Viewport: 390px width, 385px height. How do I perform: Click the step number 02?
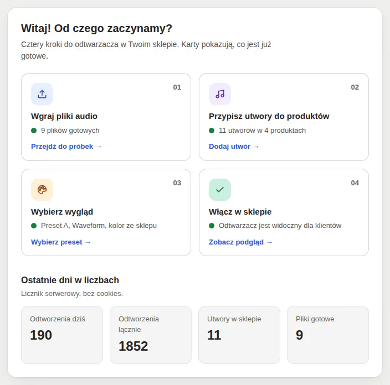(355, 87)
